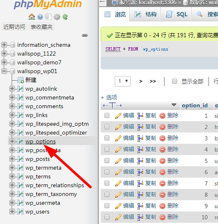This screenshot has width=218, height=224.
Task: Switch to the 结构 structure tab
Action: point(145,14)
